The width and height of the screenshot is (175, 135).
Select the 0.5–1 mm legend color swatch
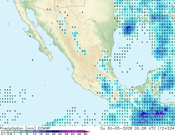[x=11, y=131]
